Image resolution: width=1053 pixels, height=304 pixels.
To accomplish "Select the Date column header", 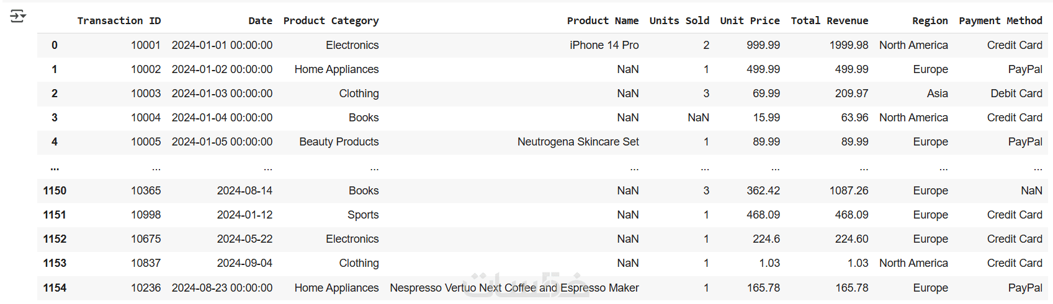I will point(260,21).
